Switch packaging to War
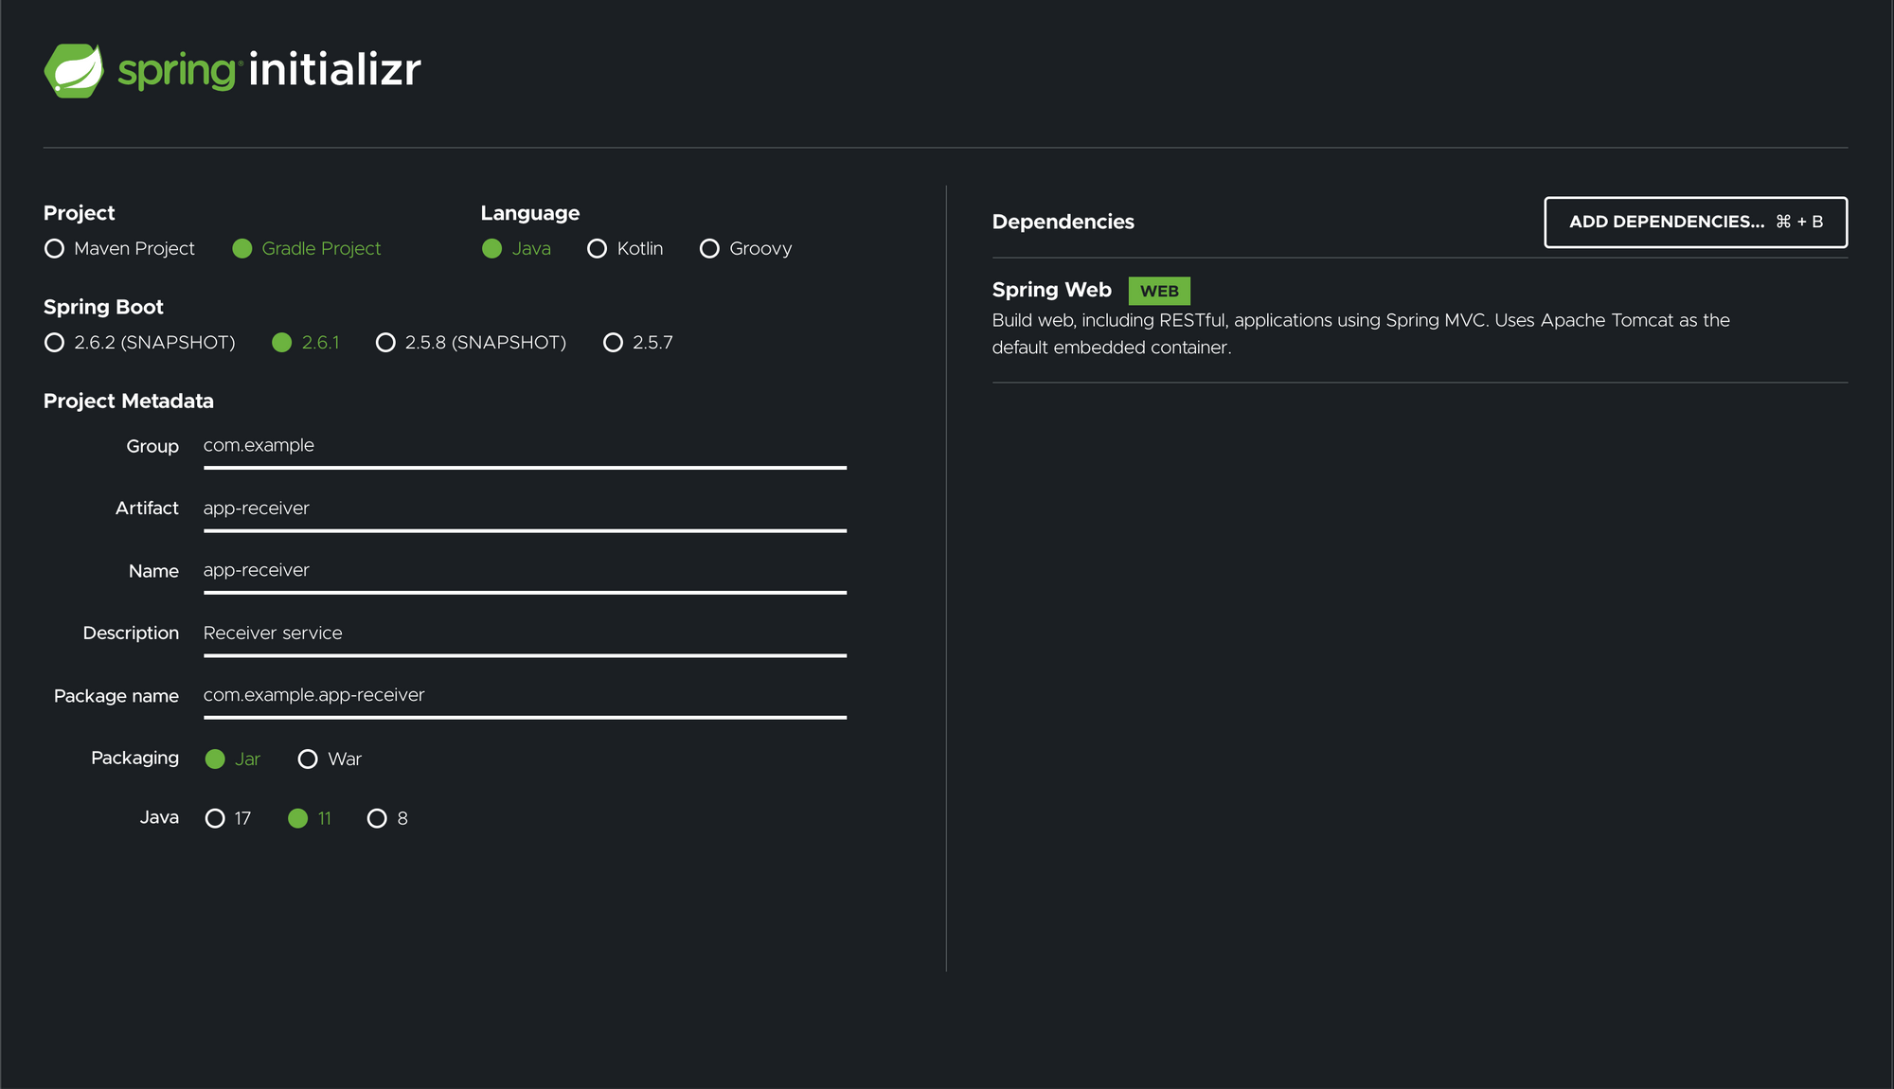Screen dimensions: 1894x1089 [308, 759]
